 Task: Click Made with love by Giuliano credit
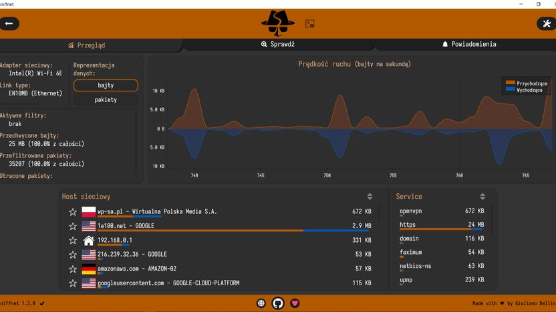pos(514,303)
